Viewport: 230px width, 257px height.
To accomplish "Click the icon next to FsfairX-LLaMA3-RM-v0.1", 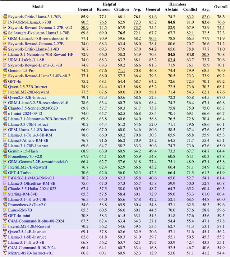I will click(5, 178).
